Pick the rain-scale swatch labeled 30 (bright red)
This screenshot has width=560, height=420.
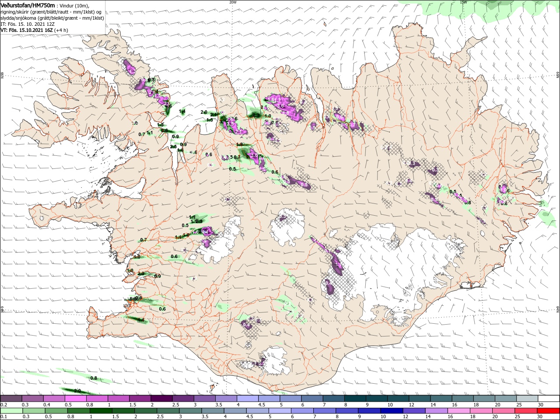point(549,411)
